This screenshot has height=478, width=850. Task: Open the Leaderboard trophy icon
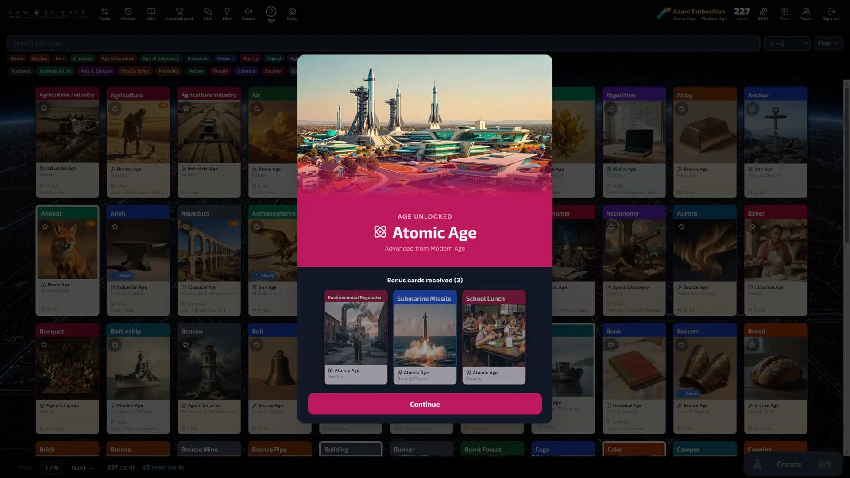(179, 14)
